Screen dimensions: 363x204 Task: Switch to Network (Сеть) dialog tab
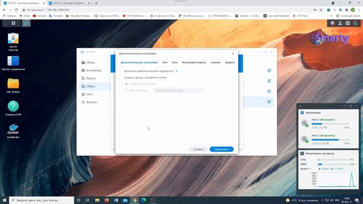coord(175,62)
